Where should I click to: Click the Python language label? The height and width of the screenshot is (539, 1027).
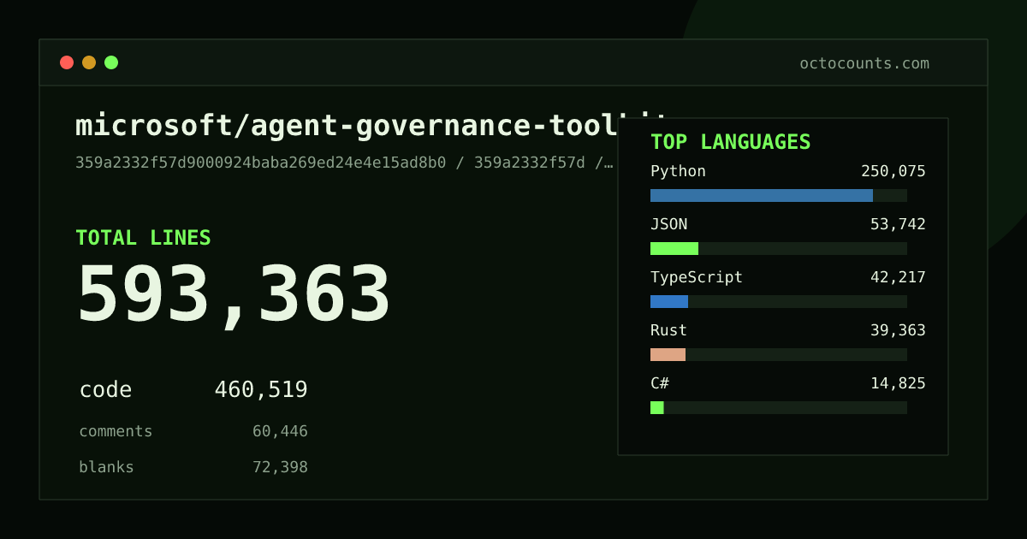pyautogui.click(x=678, y=171)
